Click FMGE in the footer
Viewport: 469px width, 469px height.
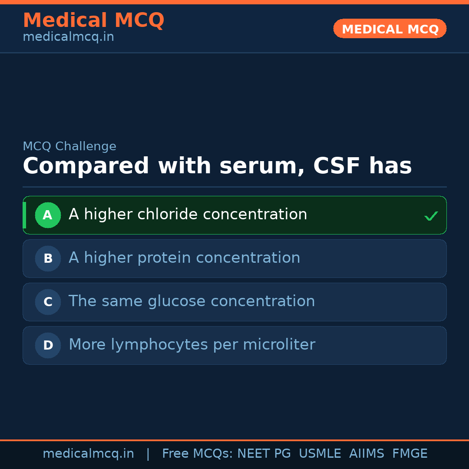[x=410, y=454]
